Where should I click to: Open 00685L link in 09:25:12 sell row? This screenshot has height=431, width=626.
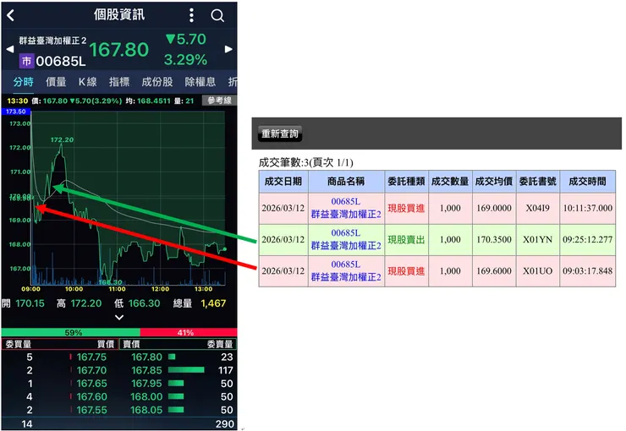pyautogui.click(x=346, y=233)
